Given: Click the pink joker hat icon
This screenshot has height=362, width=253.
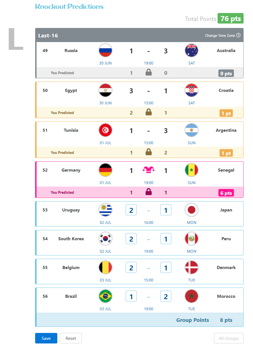Looking at the screenshot, I should click(149, 170).
